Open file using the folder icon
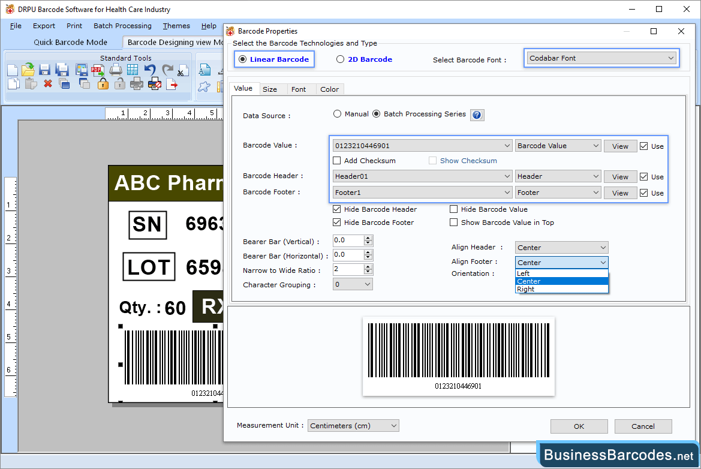The height and width of the screenshot is (469, 701). (28, 70)
